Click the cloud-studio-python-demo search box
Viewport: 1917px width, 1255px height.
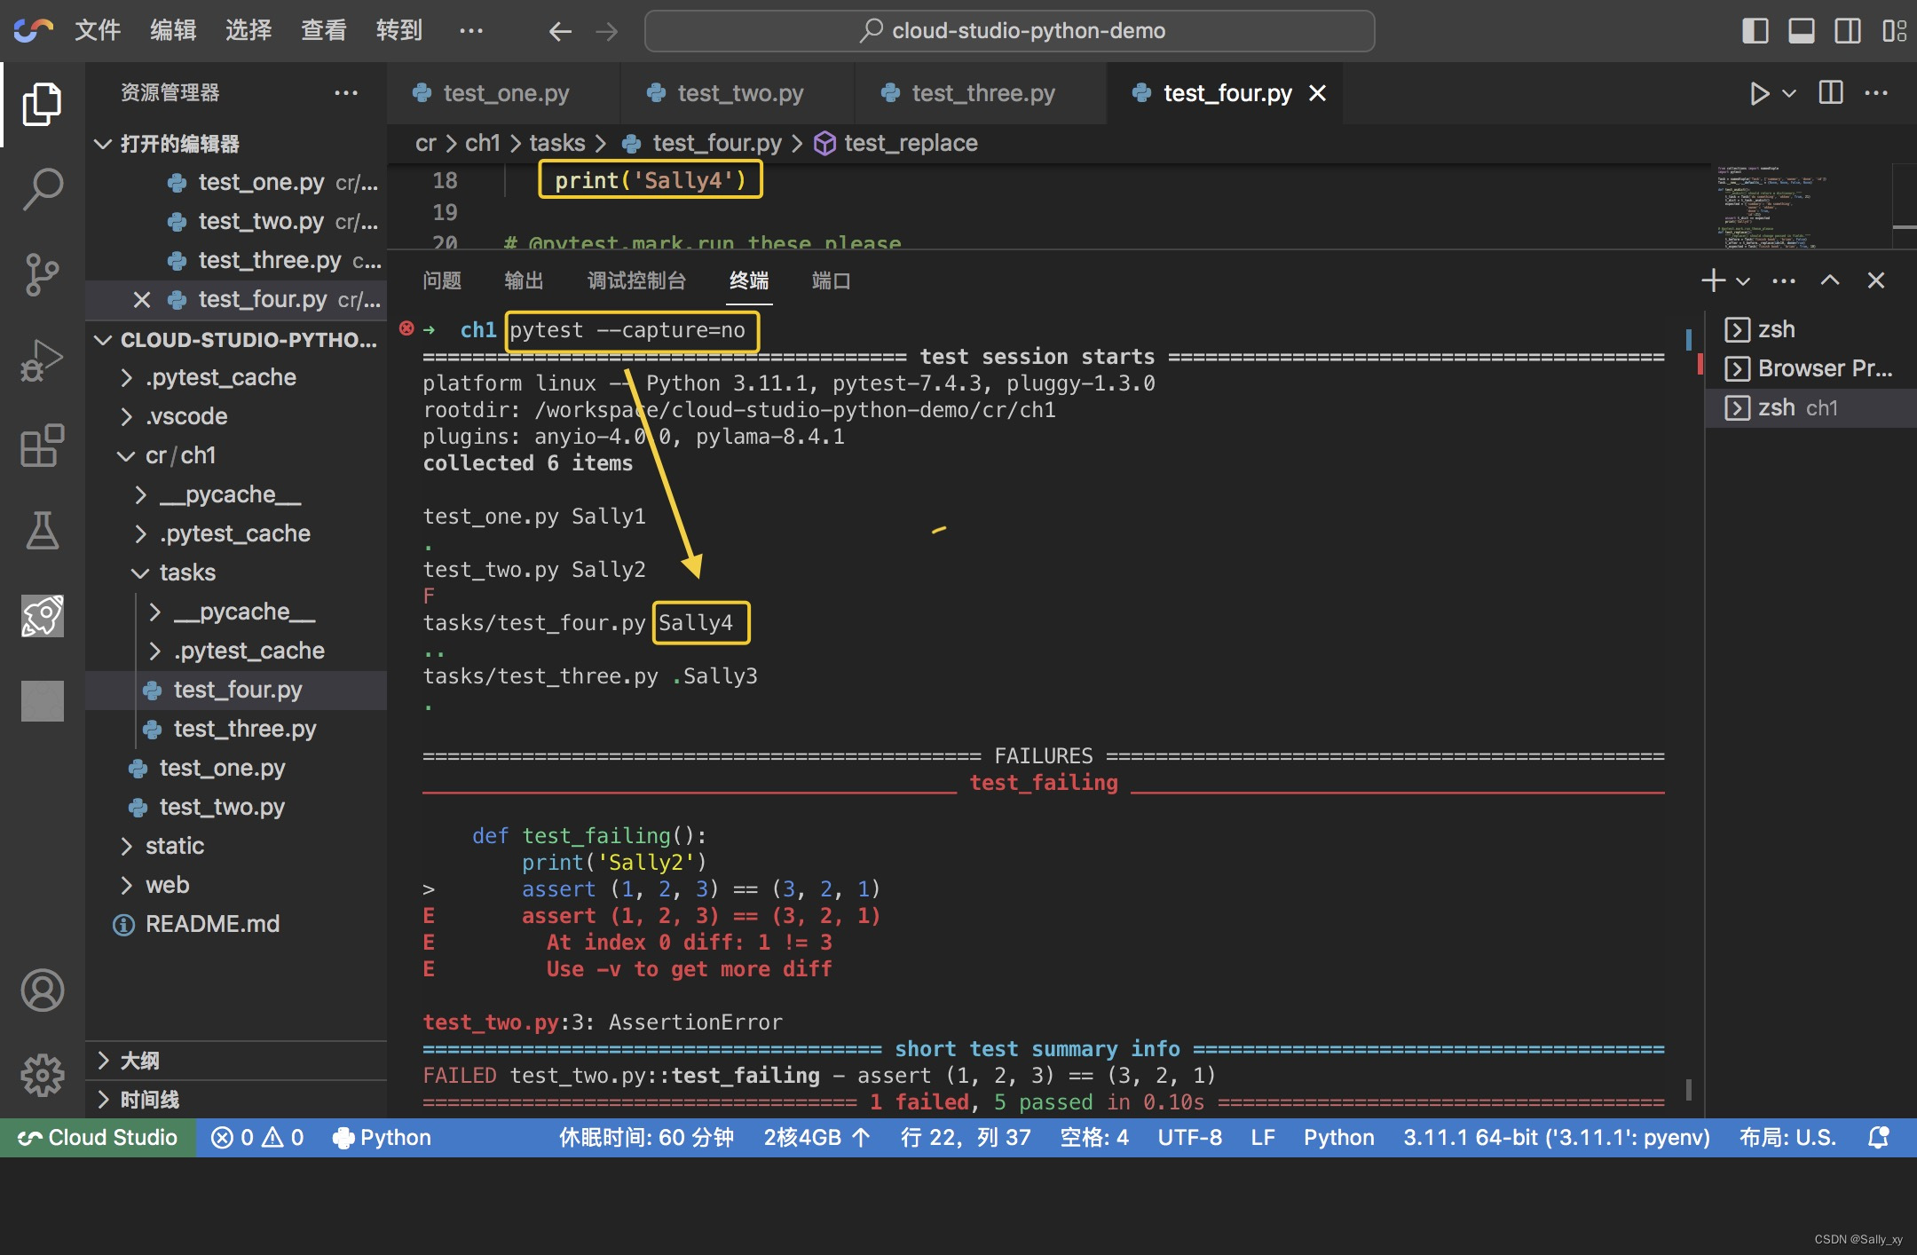tap(1010, 31)
